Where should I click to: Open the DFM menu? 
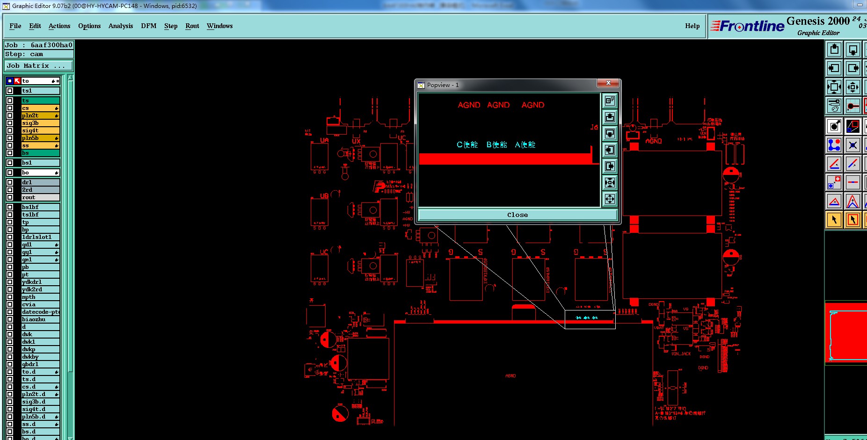pos(149,26)
